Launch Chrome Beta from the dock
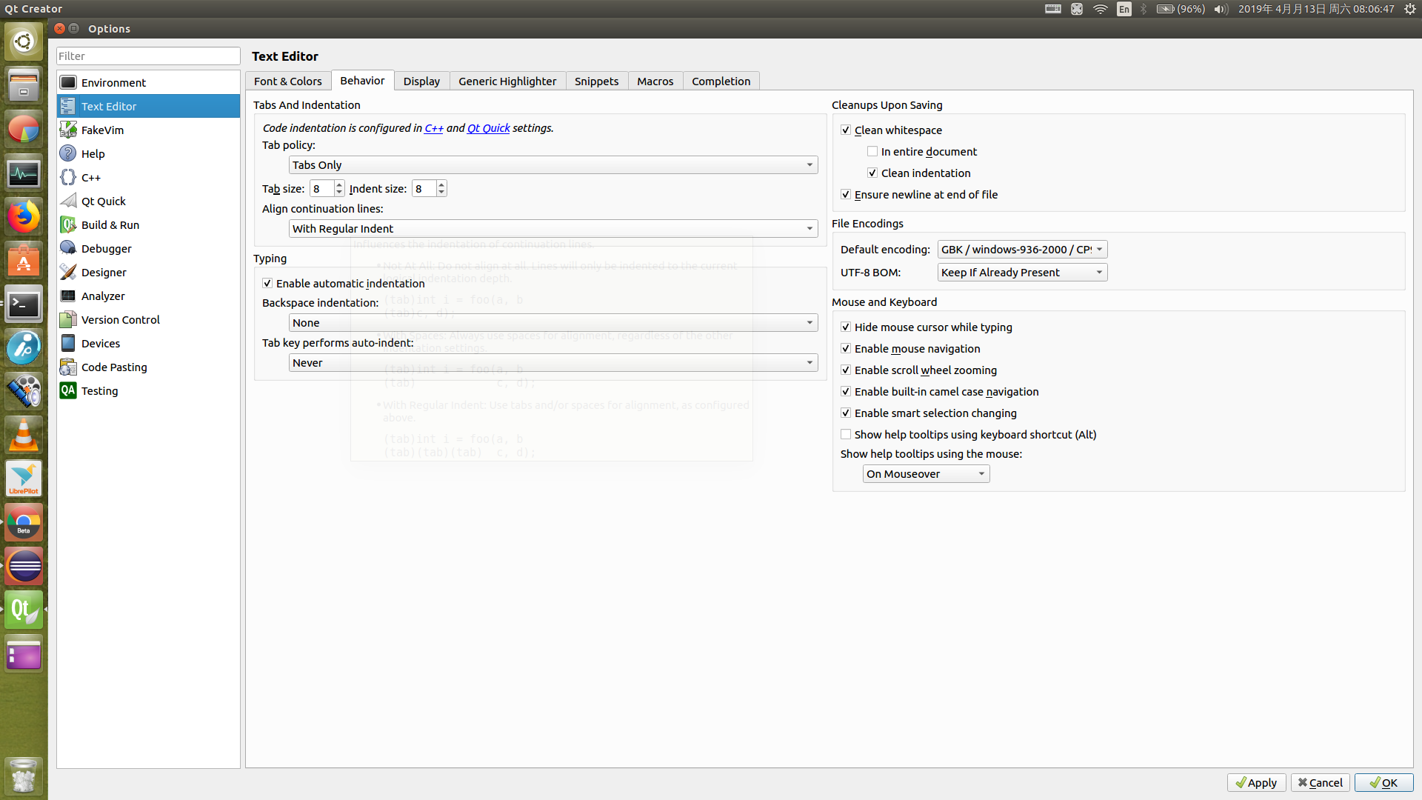Viewport: 1422px width, 800px height. [x=24, y=522]
